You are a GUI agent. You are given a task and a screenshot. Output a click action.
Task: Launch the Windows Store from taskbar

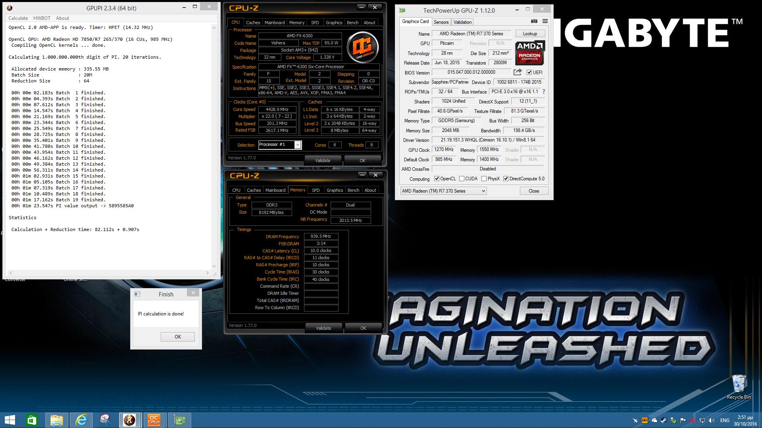point(32,420)
